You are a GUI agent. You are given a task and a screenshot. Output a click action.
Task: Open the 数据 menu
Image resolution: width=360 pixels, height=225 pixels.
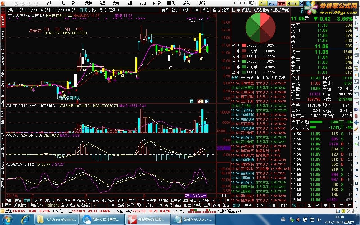(x=89, y=3)
